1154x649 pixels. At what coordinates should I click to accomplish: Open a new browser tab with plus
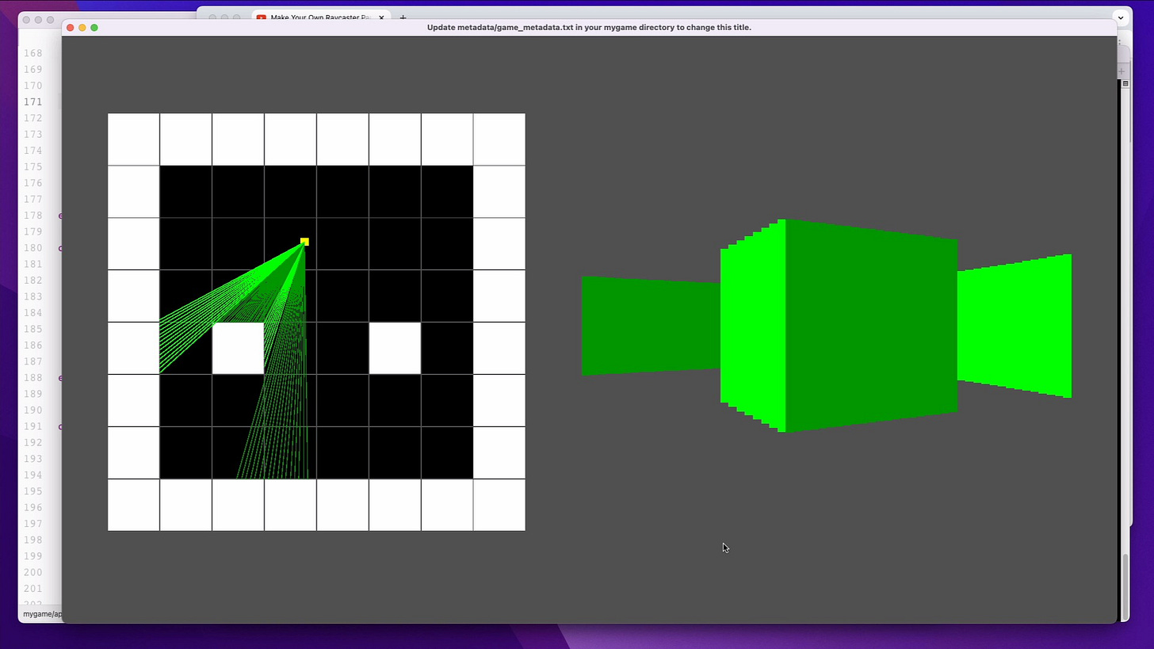click(x=403, y=17)
